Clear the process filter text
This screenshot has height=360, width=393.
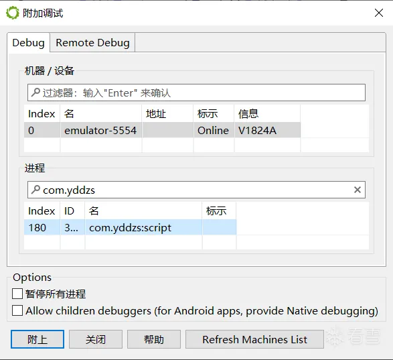pos(358,190)
